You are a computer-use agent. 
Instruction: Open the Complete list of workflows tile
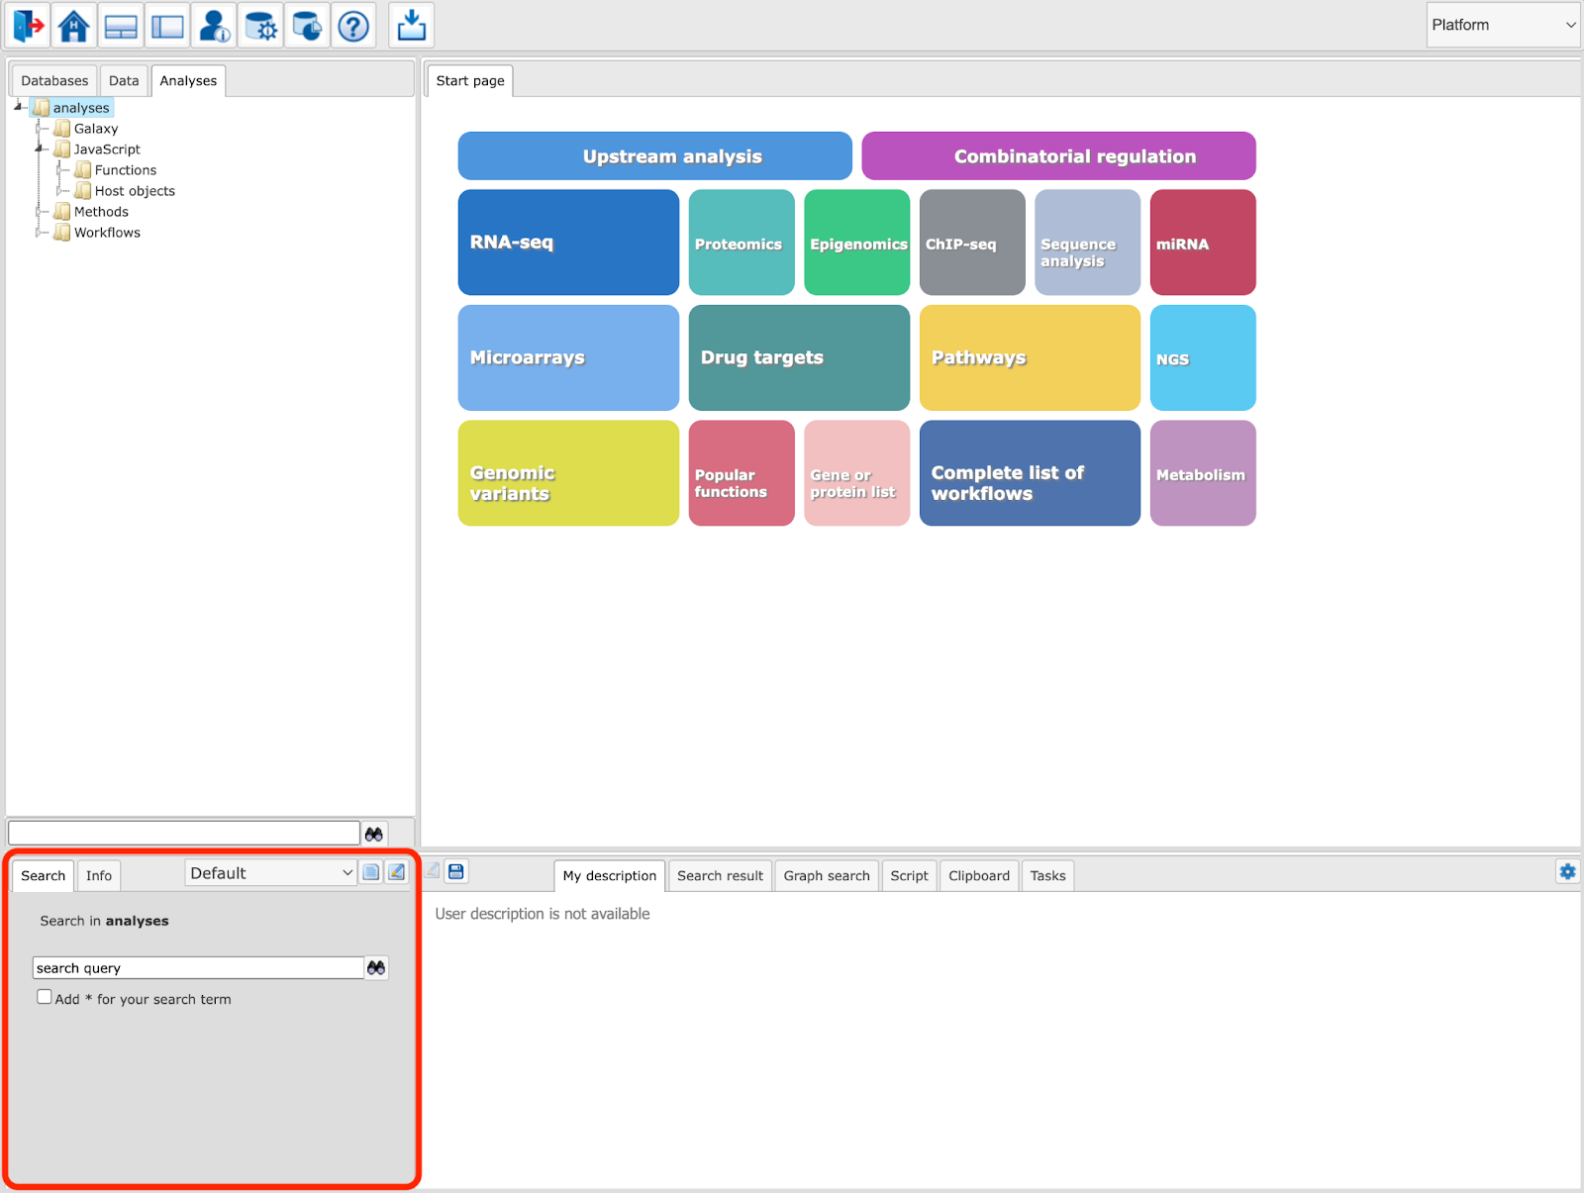coord(1030,473)
